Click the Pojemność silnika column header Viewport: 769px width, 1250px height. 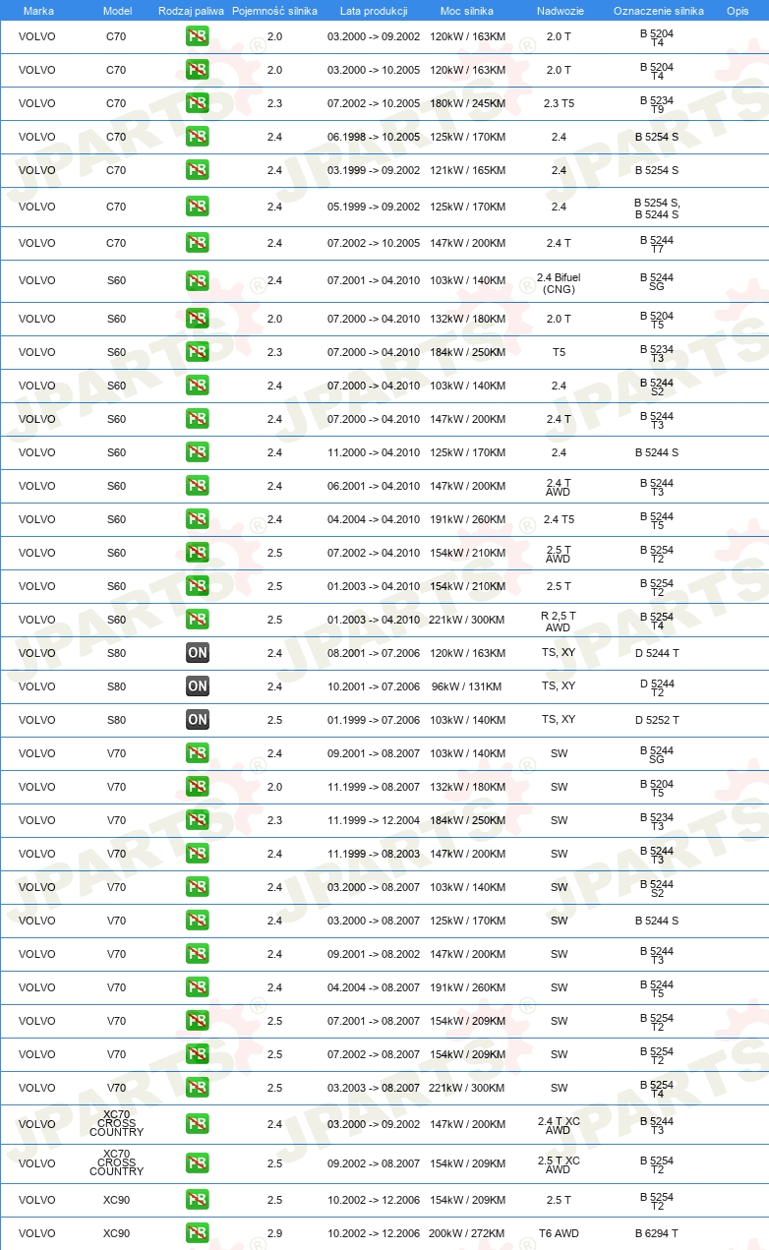click(274, 10)
